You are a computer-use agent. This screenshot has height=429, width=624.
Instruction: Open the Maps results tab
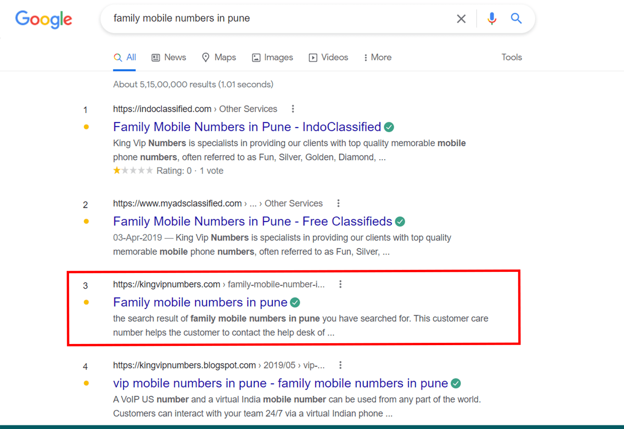click(219, 57)
